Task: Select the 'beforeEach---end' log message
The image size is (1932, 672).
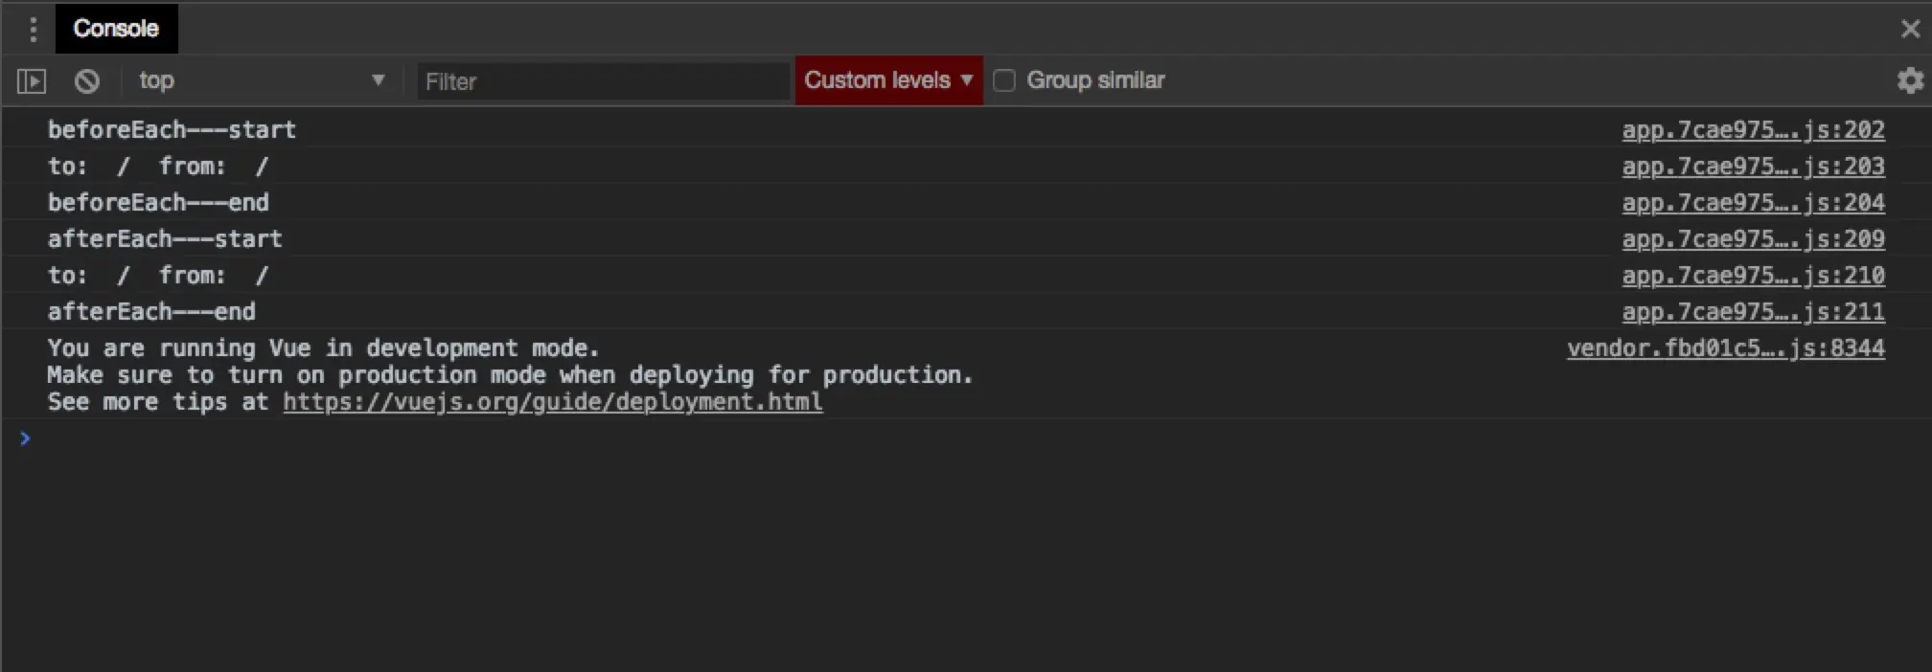Action: 158,203
